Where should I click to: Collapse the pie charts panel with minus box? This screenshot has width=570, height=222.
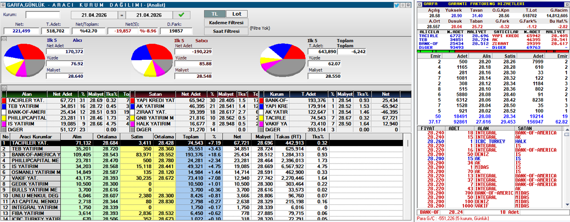point(3,39)
